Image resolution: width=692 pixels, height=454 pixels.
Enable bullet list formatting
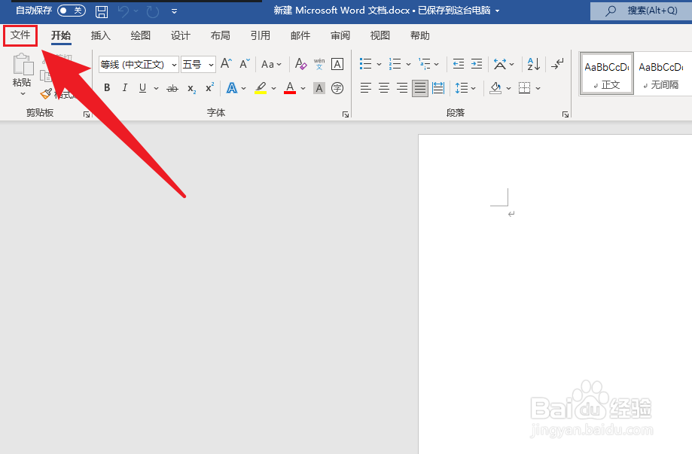point(366,64)
